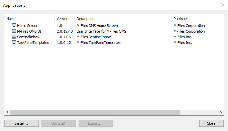Screen dimensions: 228x131
Task: Click the Install... button
Action: 21,123
